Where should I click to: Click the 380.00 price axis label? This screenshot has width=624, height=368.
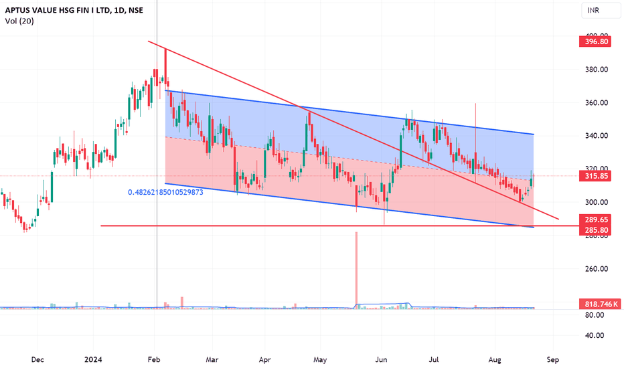click(596, 70)
